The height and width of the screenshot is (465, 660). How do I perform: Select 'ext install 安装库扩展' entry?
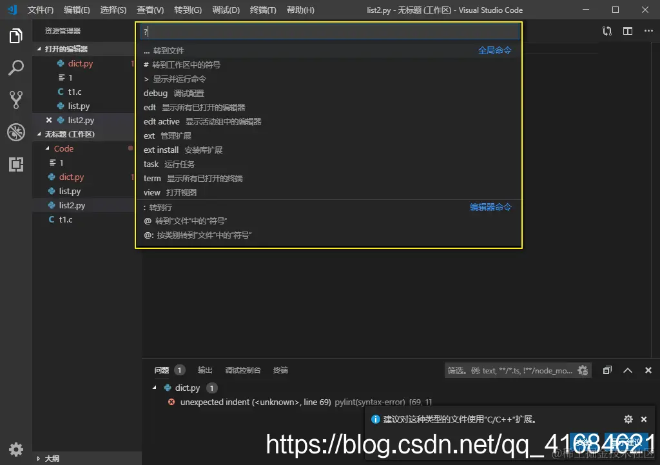click(x=328, y=150)
